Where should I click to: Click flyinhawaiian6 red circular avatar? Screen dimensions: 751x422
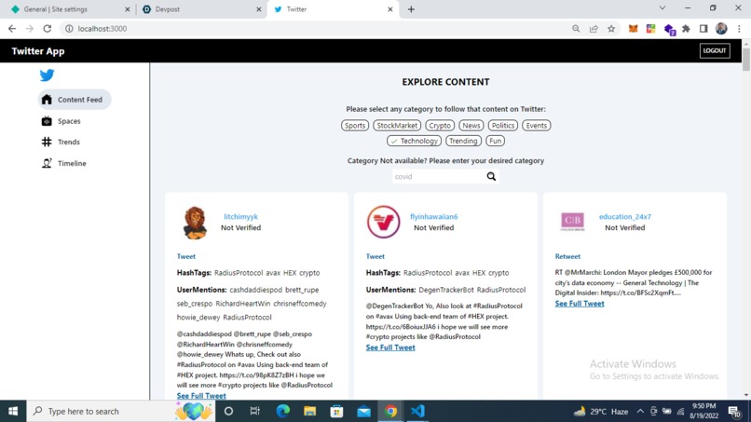384,222
